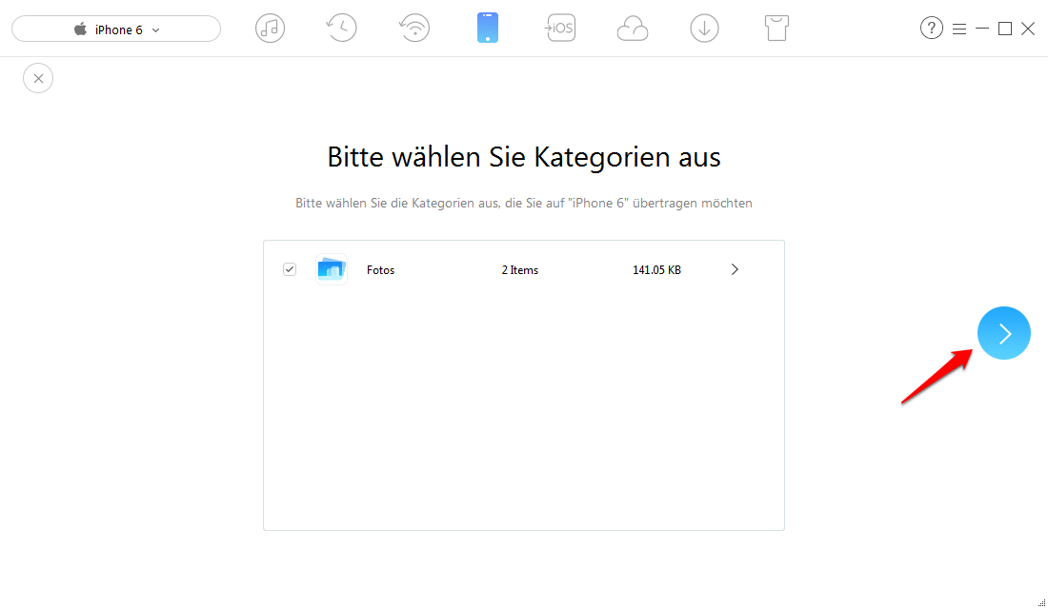Click the Fotos folder icon
The height and width of the screenshot is (609, 1048).
[x=331, y=269]
